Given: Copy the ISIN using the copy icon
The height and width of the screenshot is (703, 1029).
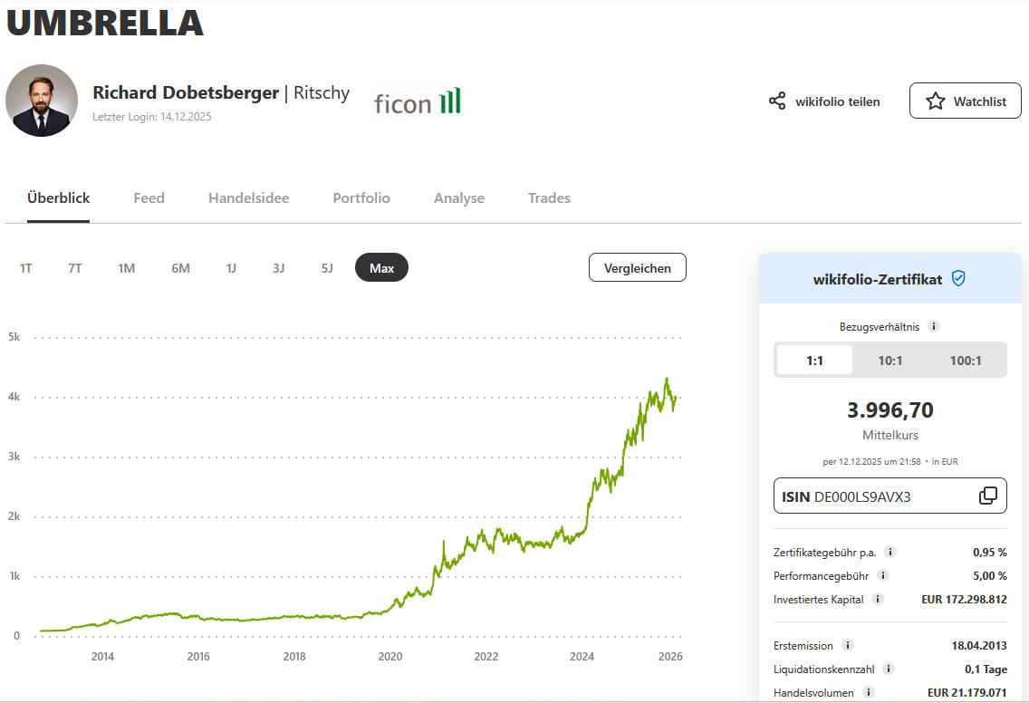Looking at the screenshot, I should coord(987,496).
